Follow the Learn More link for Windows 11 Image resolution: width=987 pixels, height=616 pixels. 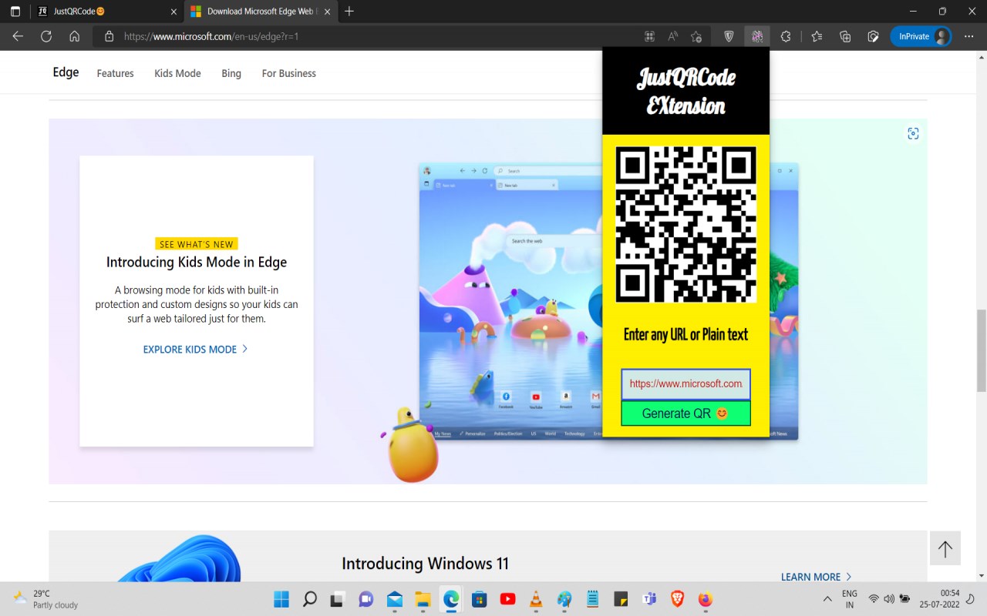point(817,577)
